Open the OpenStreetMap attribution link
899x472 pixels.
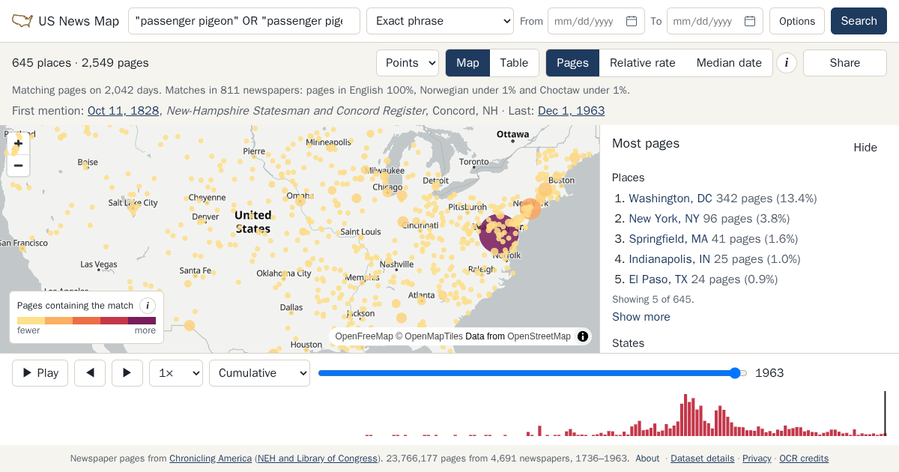point(539,336)
